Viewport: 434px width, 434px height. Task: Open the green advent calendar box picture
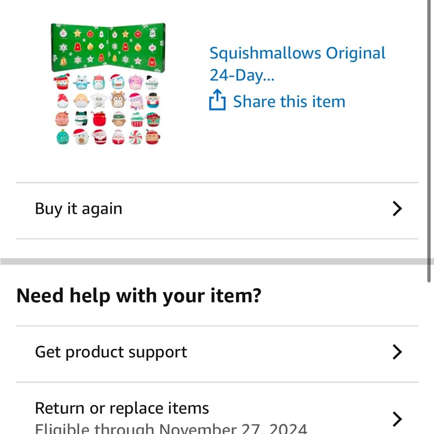pos(108,48)
